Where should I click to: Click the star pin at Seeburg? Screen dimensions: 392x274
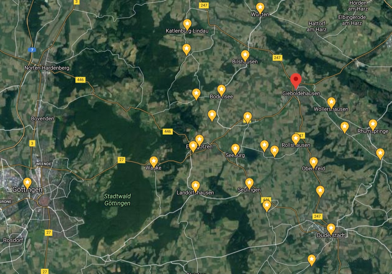pos(235,149)
